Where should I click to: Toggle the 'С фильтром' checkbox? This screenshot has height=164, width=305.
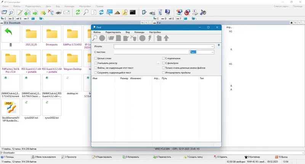164,63
